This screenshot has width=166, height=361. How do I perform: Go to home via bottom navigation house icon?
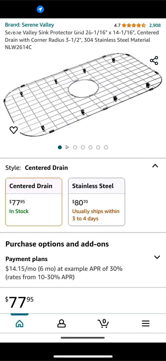[19, 323]
